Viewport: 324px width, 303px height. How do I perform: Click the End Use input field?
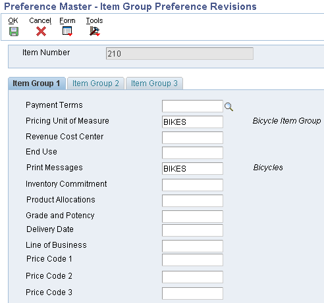coord(192,152)
